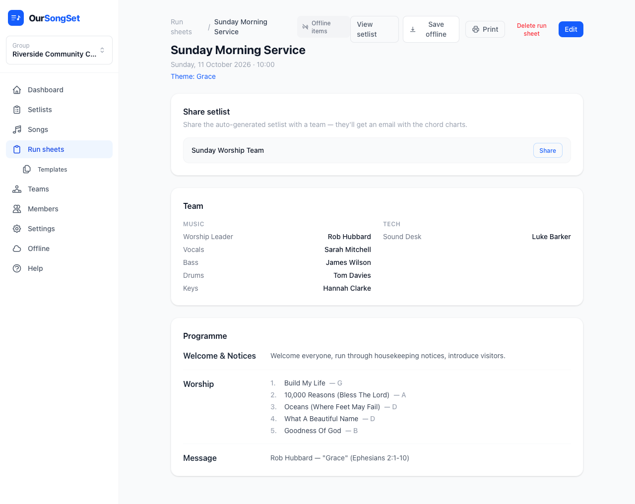Click the printer icon in Print button

point(476,29)
